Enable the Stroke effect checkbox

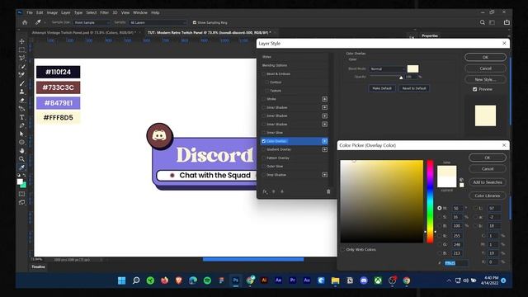coord(264,99)
